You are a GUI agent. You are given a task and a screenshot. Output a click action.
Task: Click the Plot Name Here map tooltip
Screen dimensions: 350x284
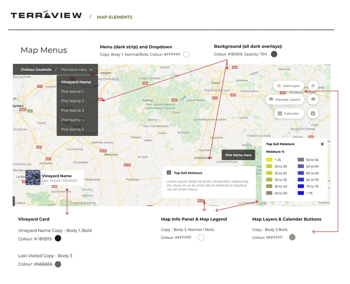(x=238, y=155)
